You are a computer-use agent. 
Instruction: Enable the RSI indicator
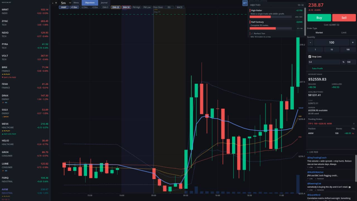pos(169,7)
